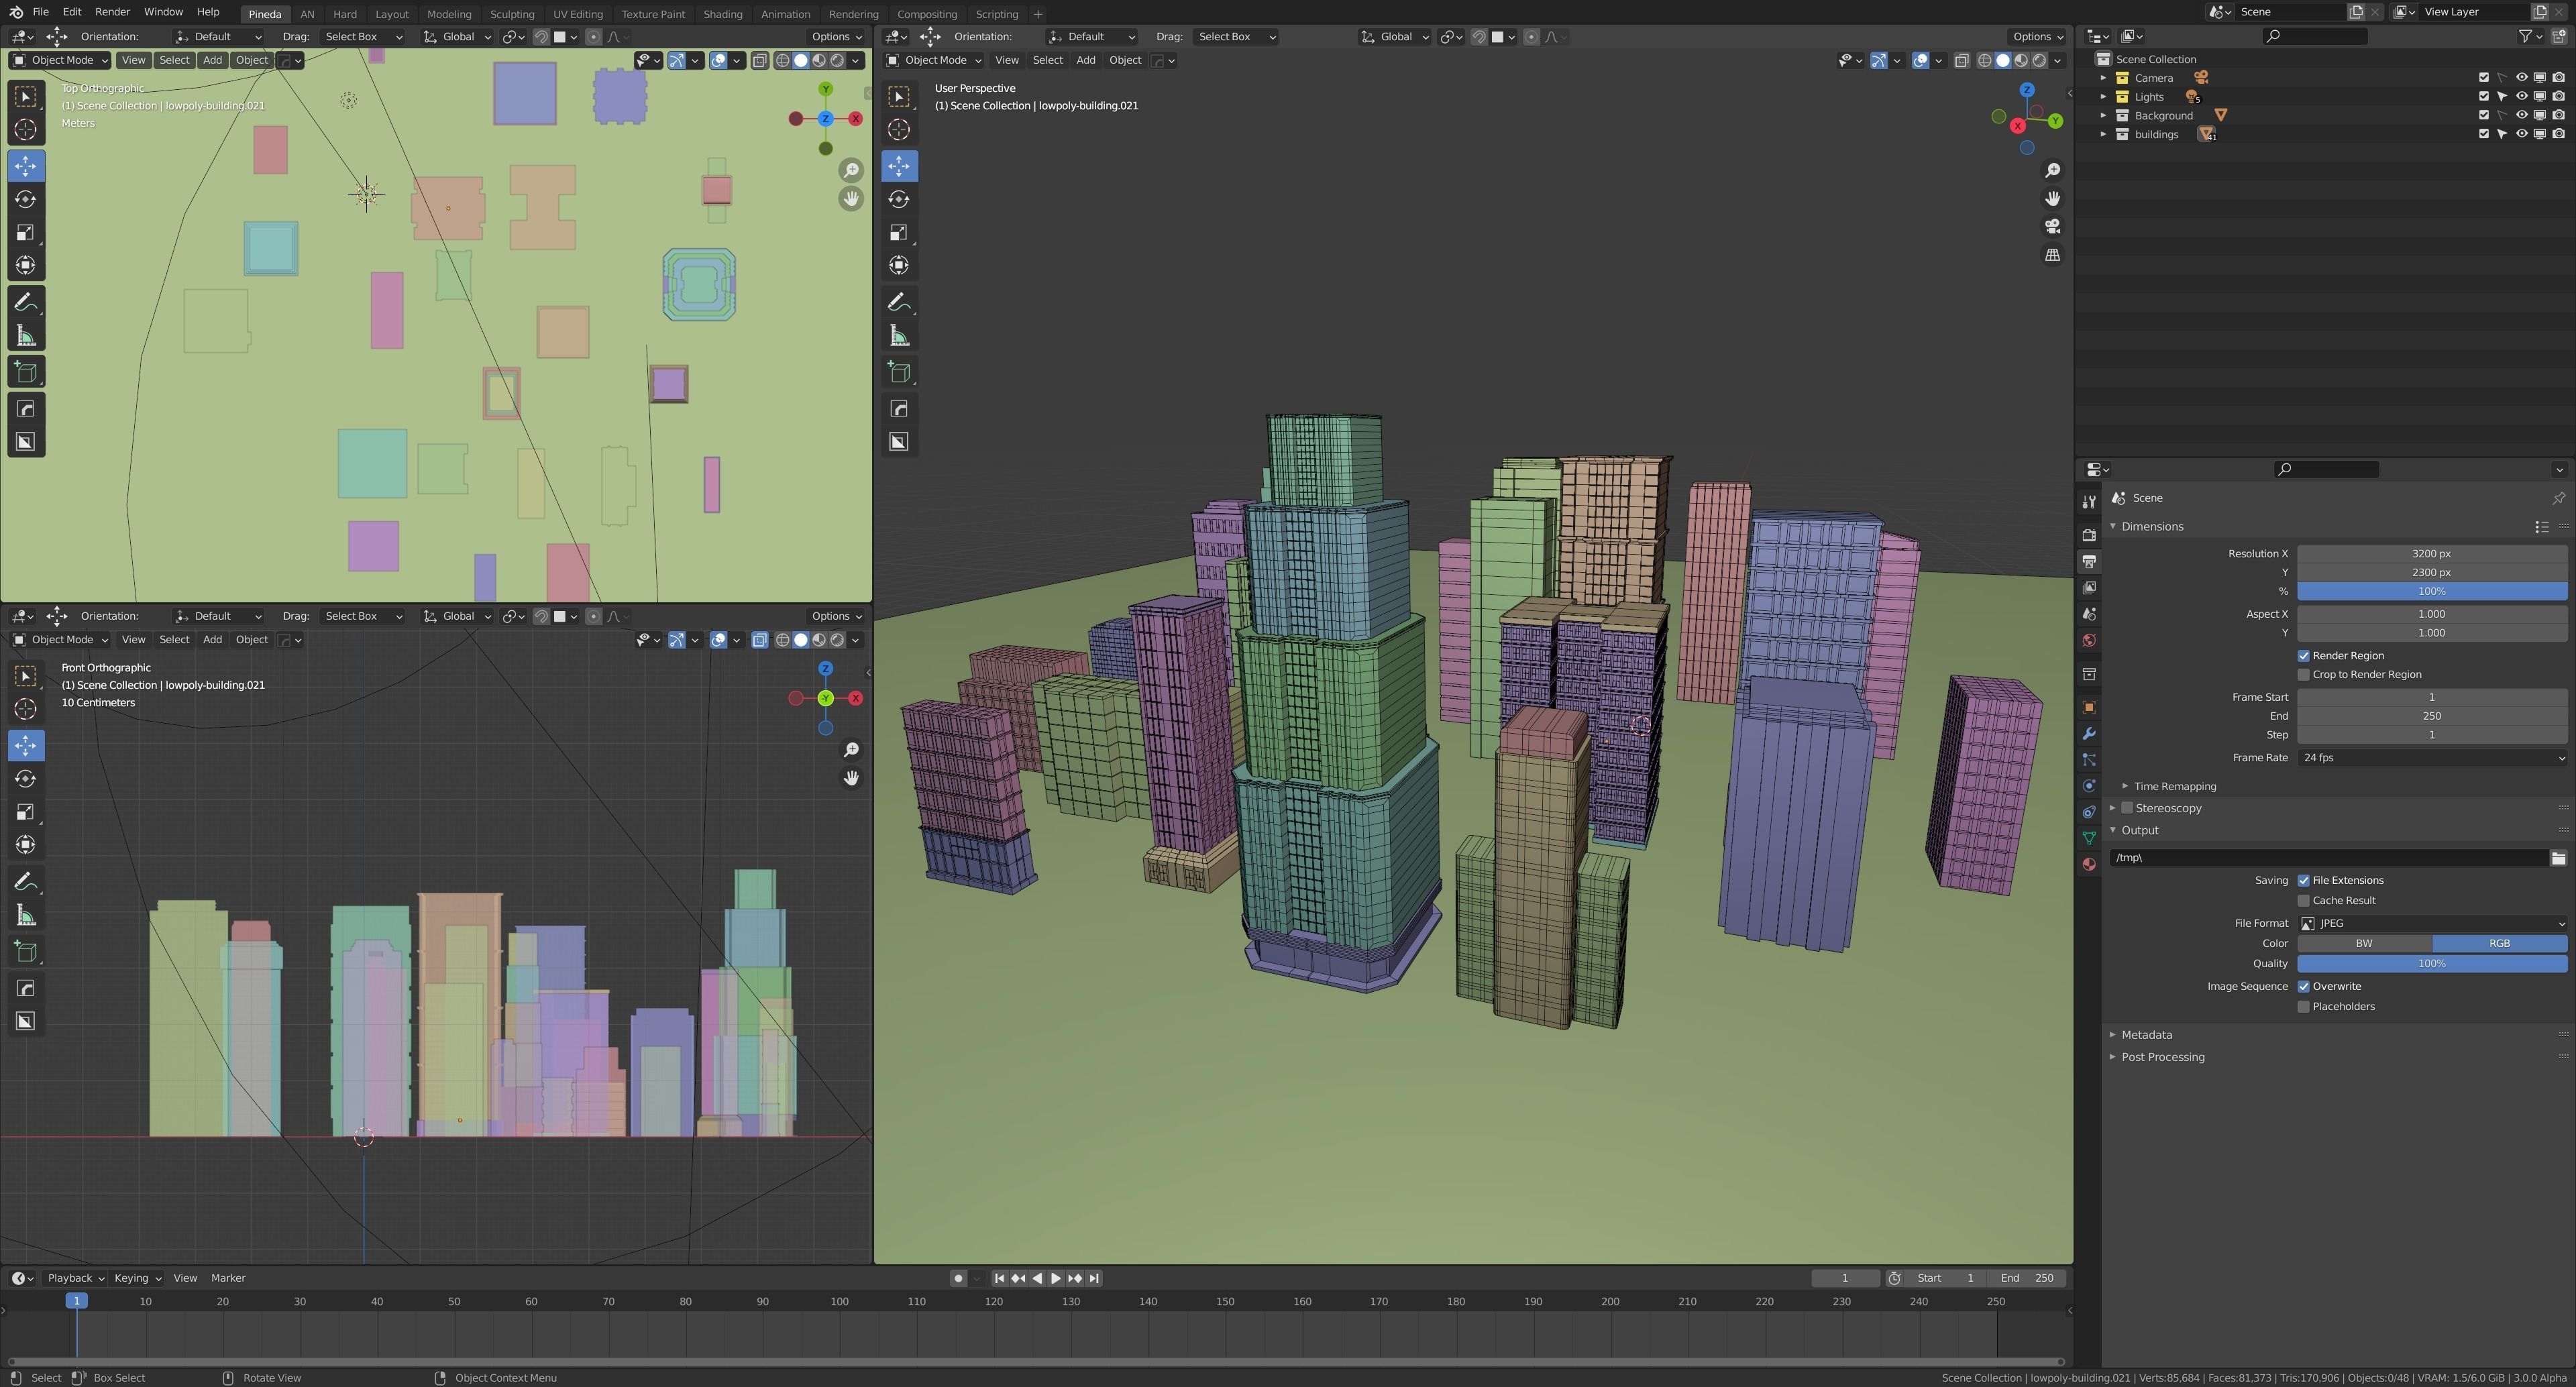
Task: Toggle File Extensions checkbox
Action: [2304, 881]
